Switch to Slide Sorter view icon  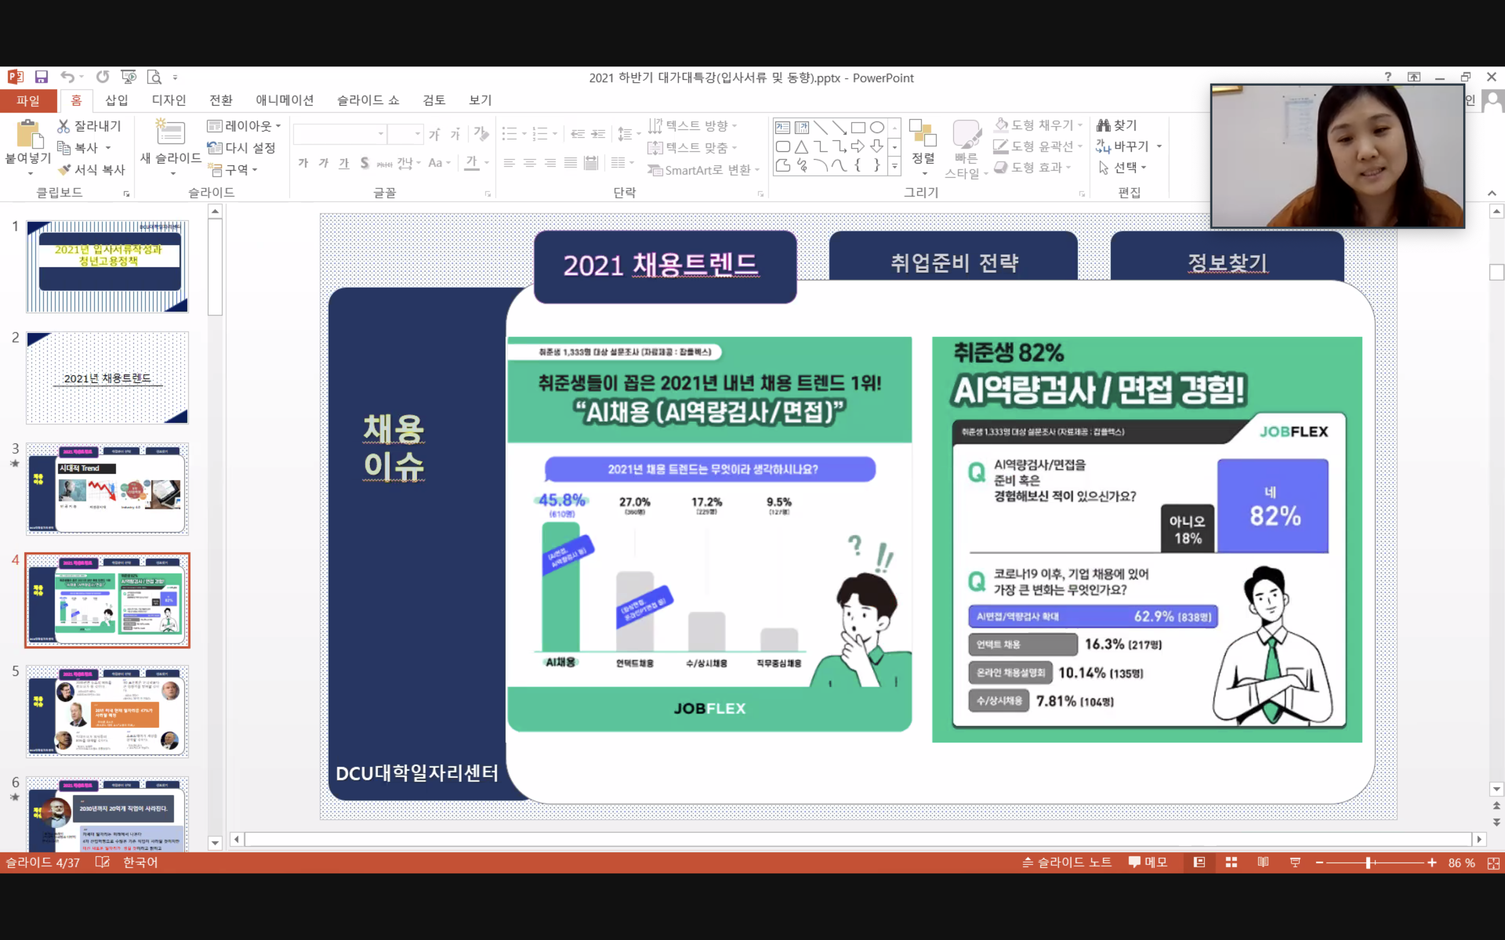[1231, 862]
